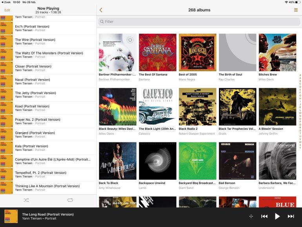Go back using the orange chevron
Image resolution: width=302 pixels, height=227 pixels.
pyautogui.click(x=101, y=10)
